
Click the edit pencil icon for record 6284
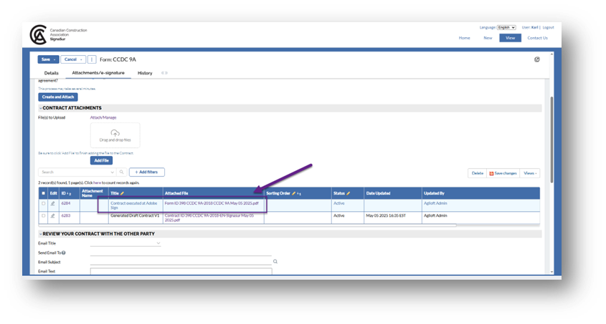pyautogui.click(x=52, y=204)
